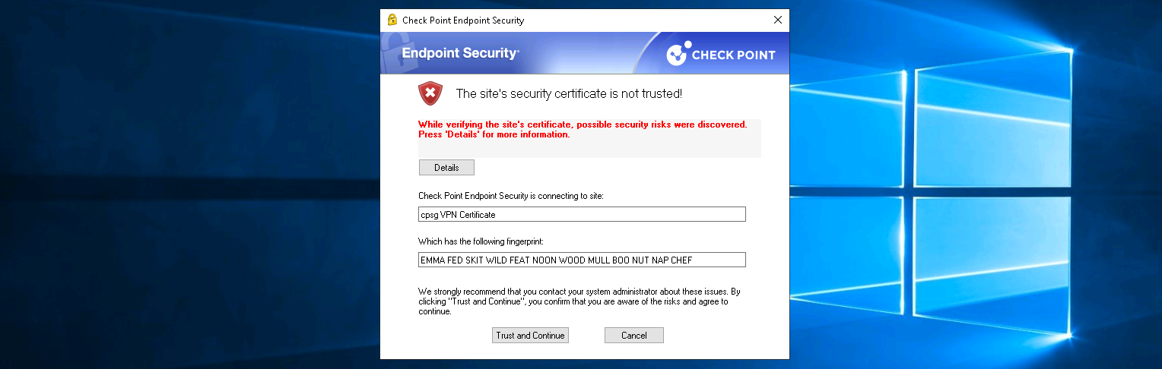Open the certificate Details
This screenshot has height=369, width=1162.
tap(446, 168)
